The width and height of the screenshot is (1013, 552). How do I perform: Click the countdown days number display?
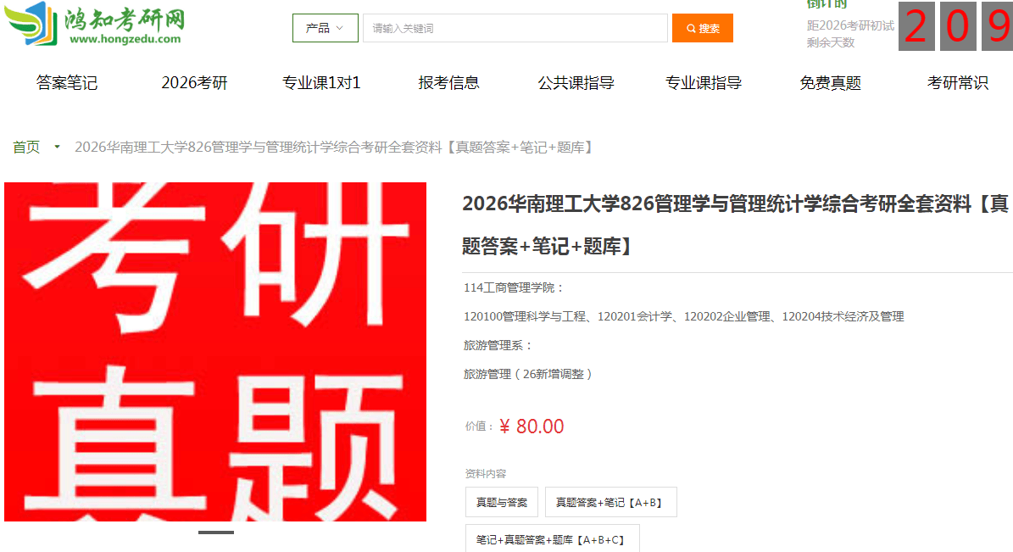tap(956, 25)
